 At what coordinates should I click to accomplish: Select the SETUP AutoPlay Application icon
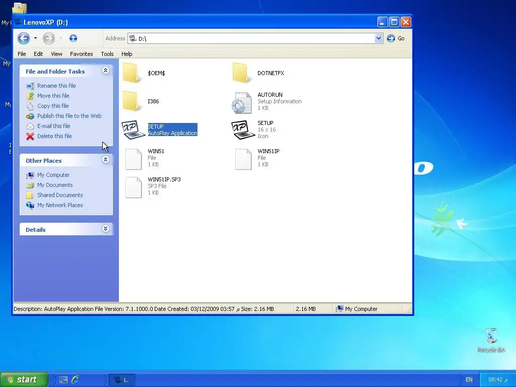(133, 130)
